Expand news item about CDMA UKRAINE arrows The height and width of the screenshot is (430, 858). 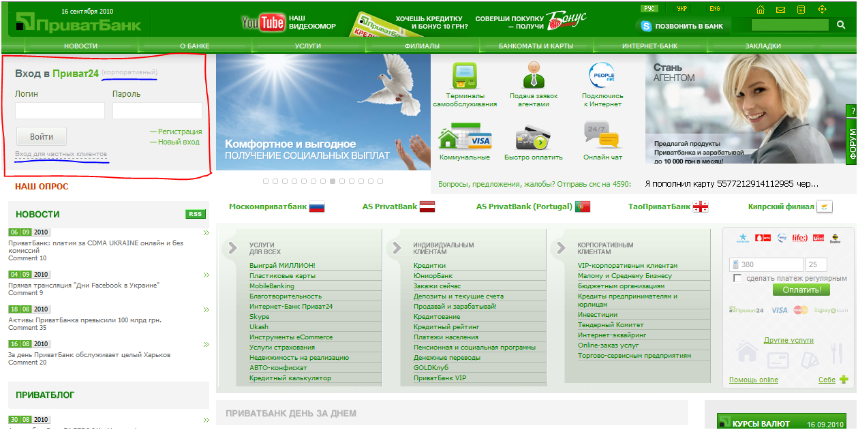pyautogui.click(x=206, y=233)
